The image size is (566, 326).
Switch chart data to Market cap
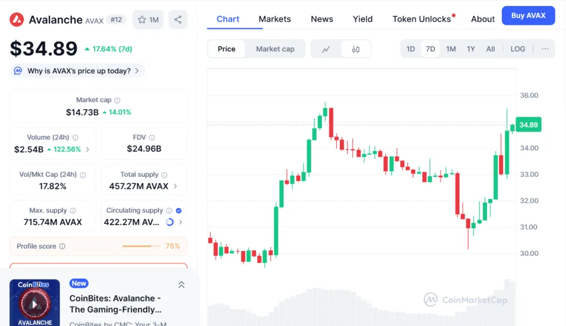click(275, 49)
